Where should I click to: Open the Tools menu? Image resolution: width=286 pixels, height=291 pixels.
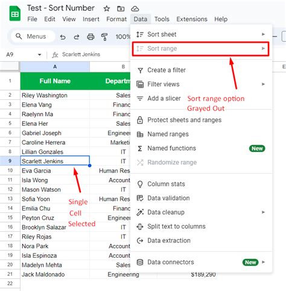pyautogui.click(x=162, y=19)
